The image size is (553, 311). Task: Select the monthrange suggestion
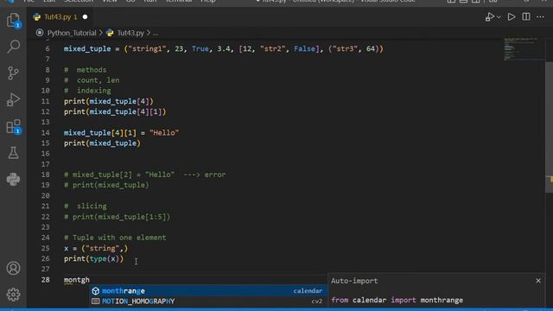pos(208,291)
